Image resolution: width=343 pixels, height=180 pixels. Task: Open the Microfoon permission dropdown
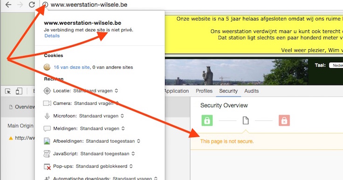pyautogui.click(x=102, y=116)
